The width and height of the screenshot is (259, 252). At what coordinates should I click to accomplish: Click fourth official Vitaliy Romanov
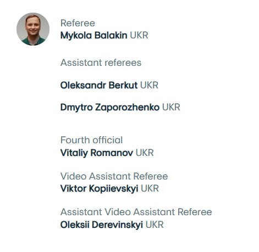tap(97, 153)
